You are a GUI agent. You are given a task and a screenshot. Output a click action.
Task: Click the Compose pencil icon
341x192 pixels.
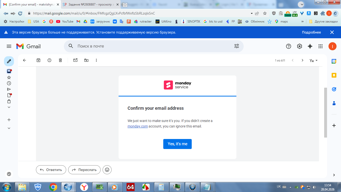pos(9,61)
